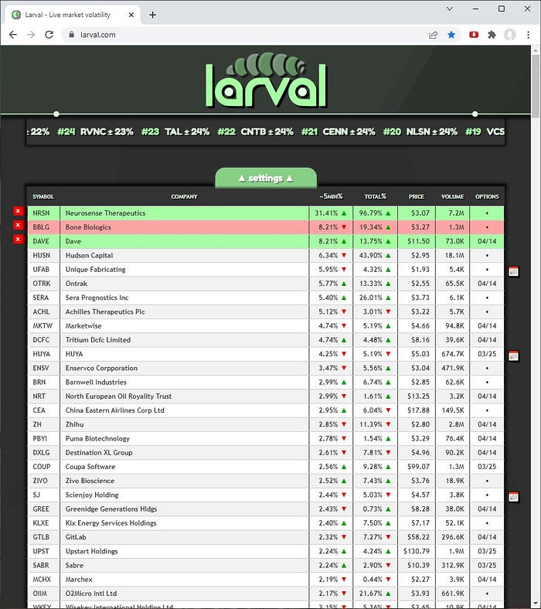Select Unique Fabricating company name

click(x=96, y=269)
